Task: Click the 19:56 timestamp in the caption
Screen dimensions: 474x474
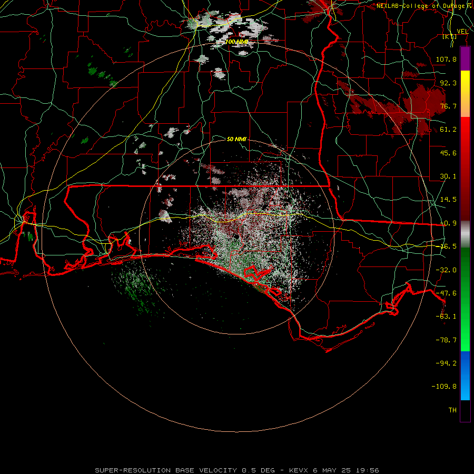Action: (x=368, y=470)
